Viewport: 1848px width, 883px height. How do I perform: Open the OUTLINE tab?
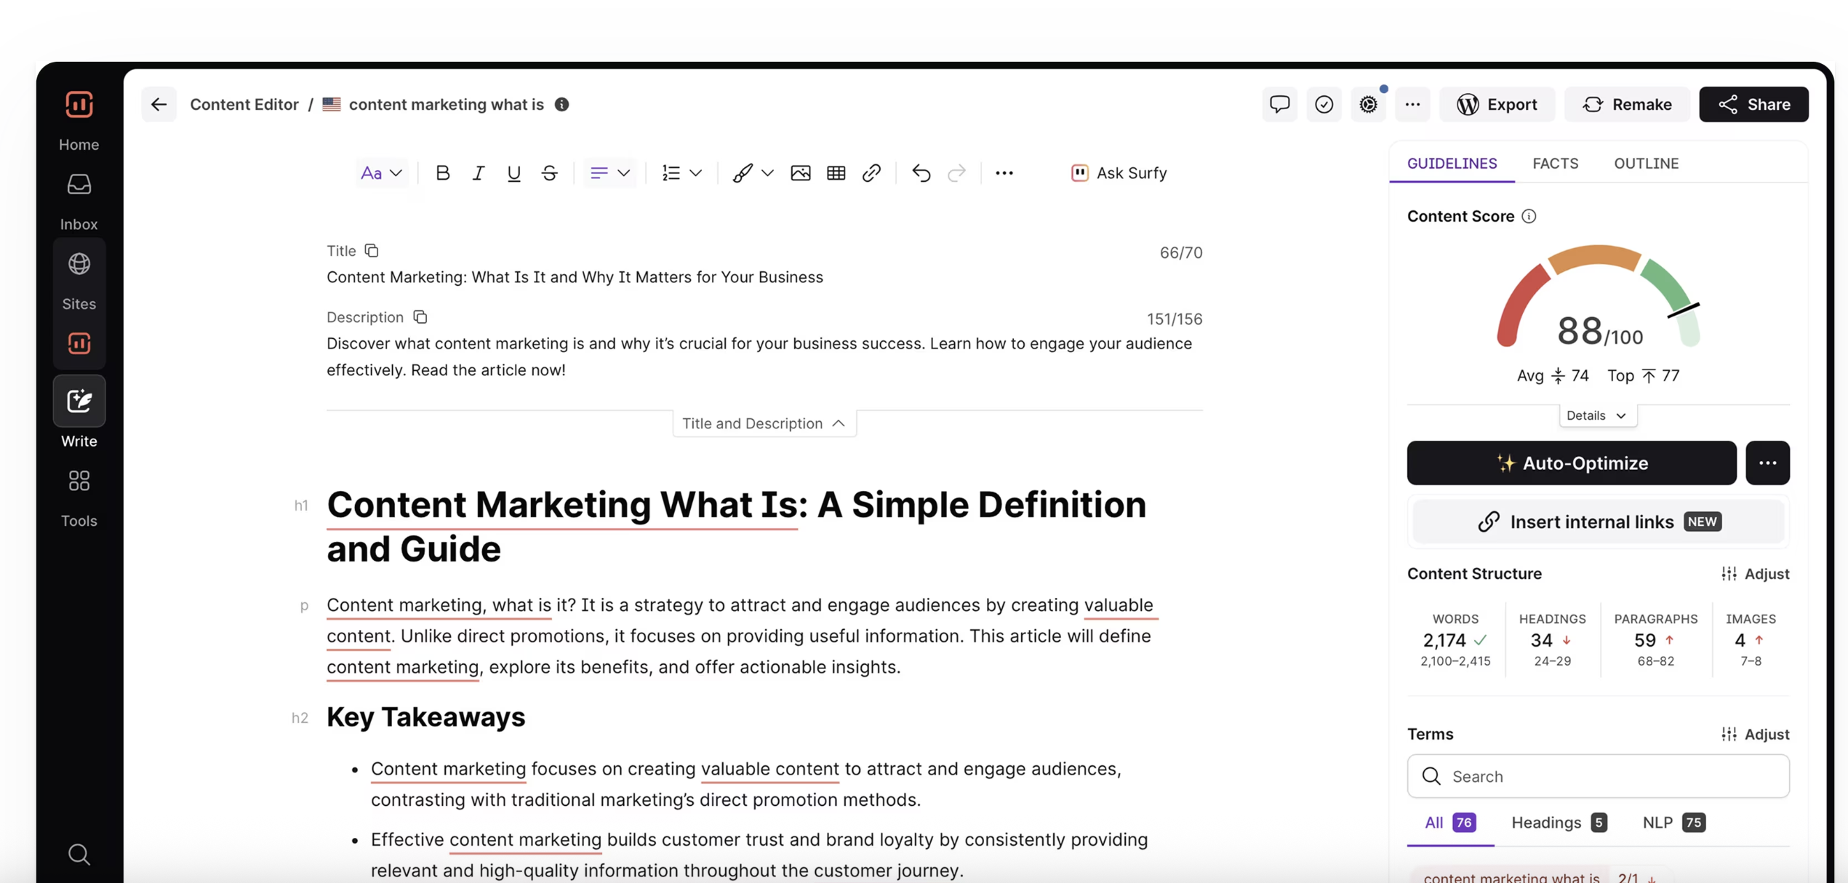tap(1646, 164)
